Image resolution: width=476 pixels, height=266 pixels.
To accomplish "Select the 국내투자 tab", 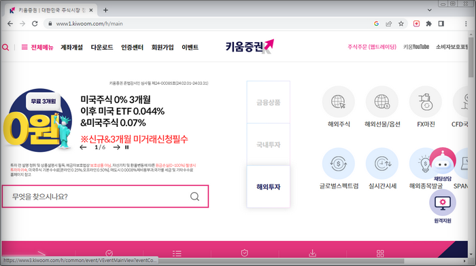I will click(x=269, y=145).
